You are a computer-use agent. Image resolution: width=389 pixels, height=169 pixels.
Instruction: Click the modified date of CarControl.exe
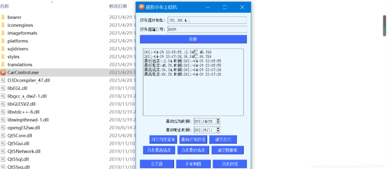pos(122,72)
